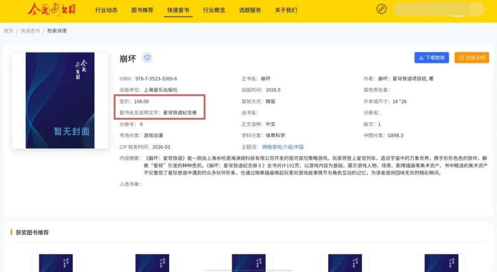The height and width of the screenshot is (272, 497).
Task: Click the publisher 上海音乐出版社 text
Action: 161,90
